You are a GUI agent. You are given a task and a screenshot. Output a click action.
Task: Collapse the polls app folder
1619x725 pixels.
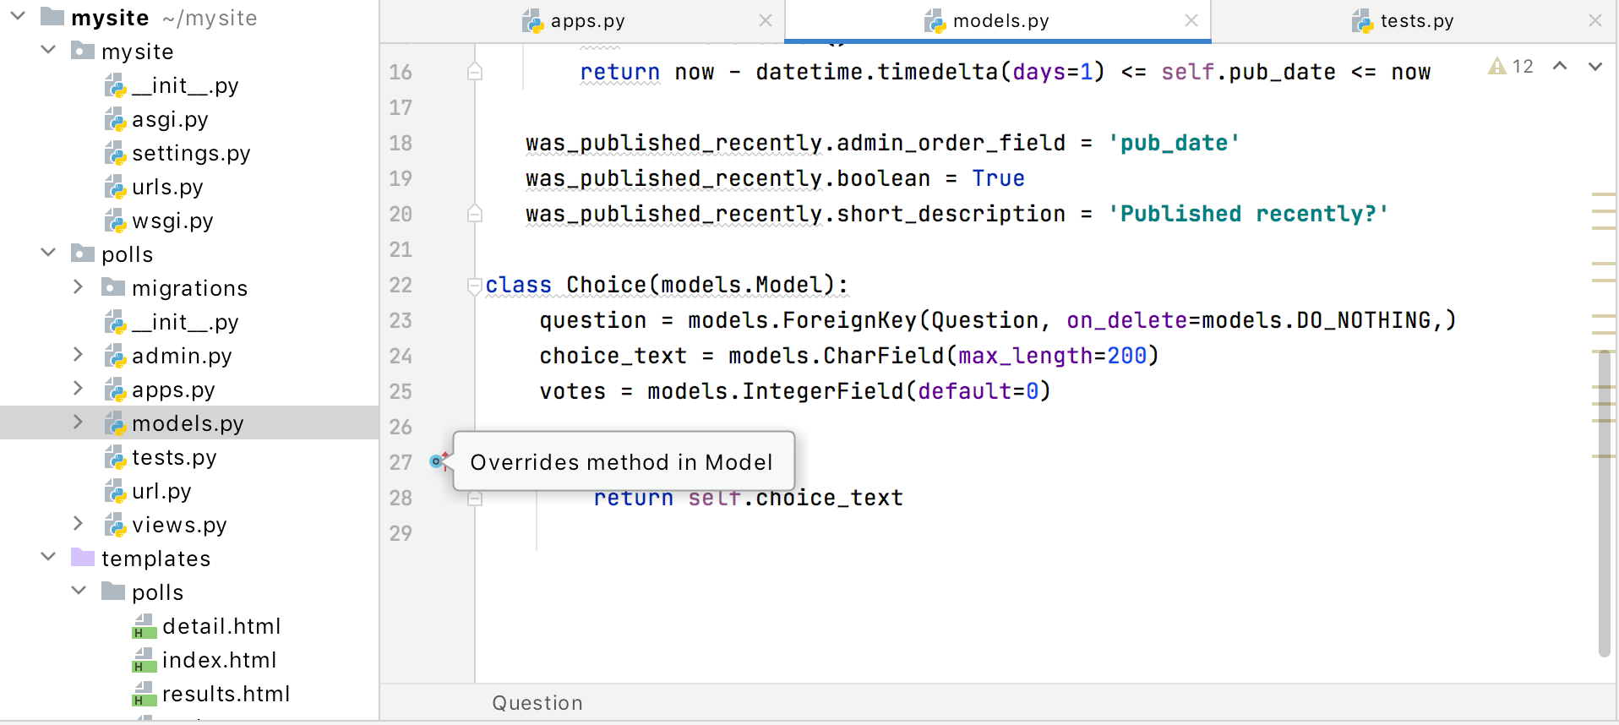pos(48,253)
